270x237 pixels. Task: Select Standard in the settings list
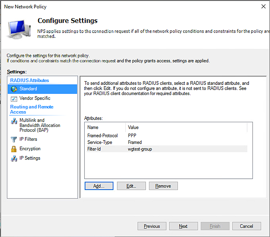click(x=28, y=89)
